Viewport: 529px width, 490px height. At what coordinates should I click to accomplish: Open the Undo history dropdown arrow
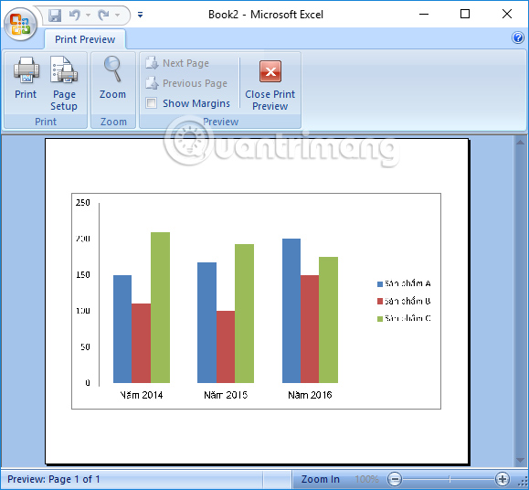tap(88, 16)
